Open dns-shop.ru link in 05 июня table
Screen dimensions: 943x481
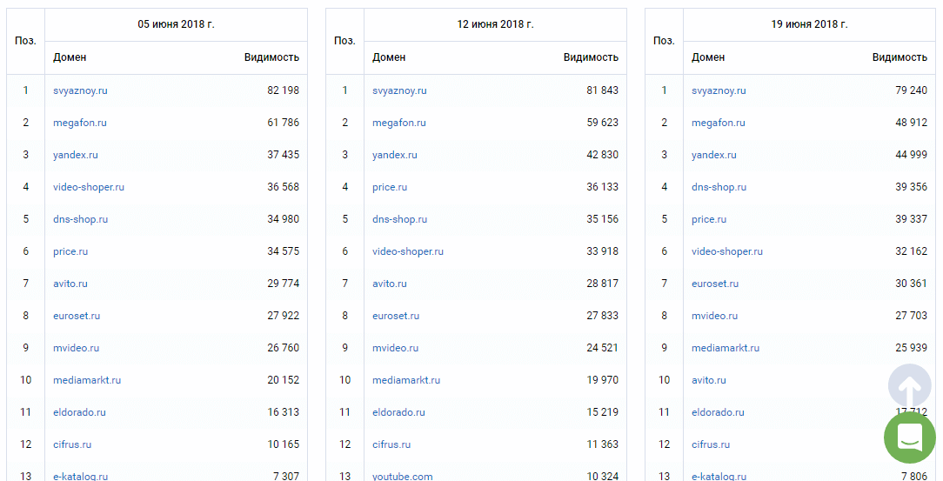(80, 219)
